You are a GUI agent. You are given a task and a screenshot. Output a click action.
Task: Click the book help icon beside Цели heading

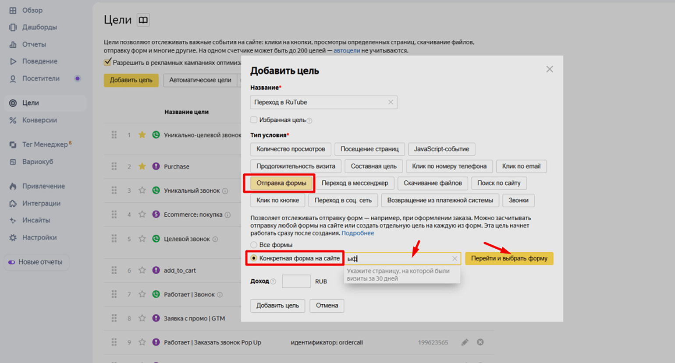(143, 20)
